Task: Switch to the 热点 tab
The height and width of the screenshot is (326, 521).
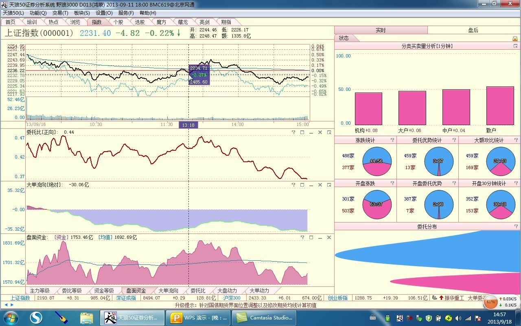Action: pyautogui.click(x=54, y=22)
